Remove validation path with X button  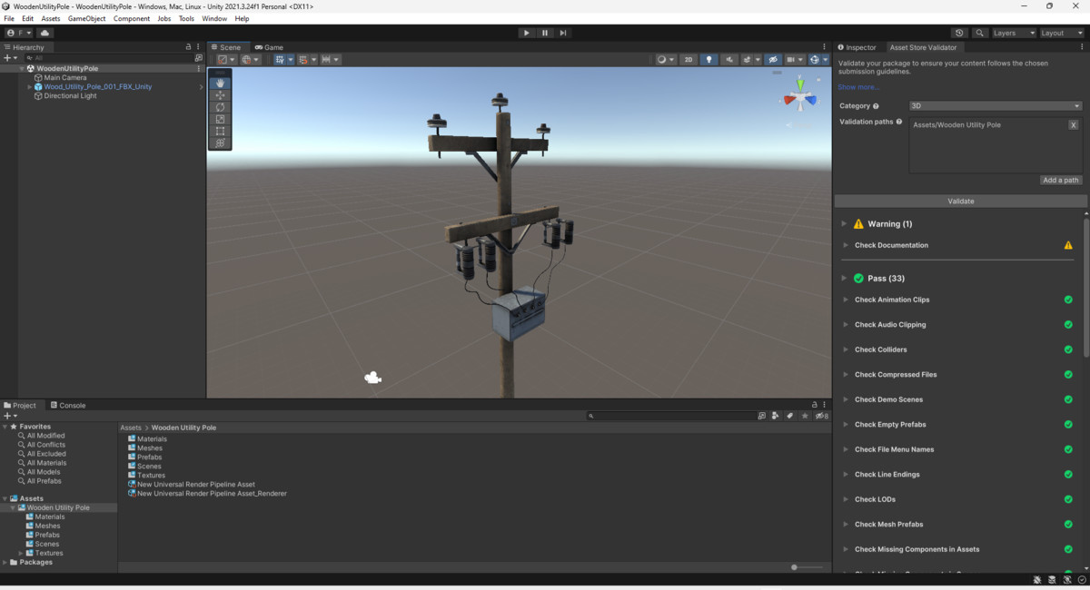click(1073, 124)
